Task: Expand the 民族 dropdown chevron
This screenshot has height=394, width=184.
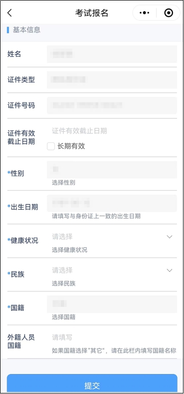Action: pyautogui.click(x=169, y=270)
